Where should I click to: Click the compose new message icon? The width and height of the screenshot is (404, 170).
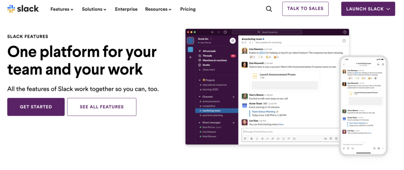pyautogui.click(x=233, y=41)
